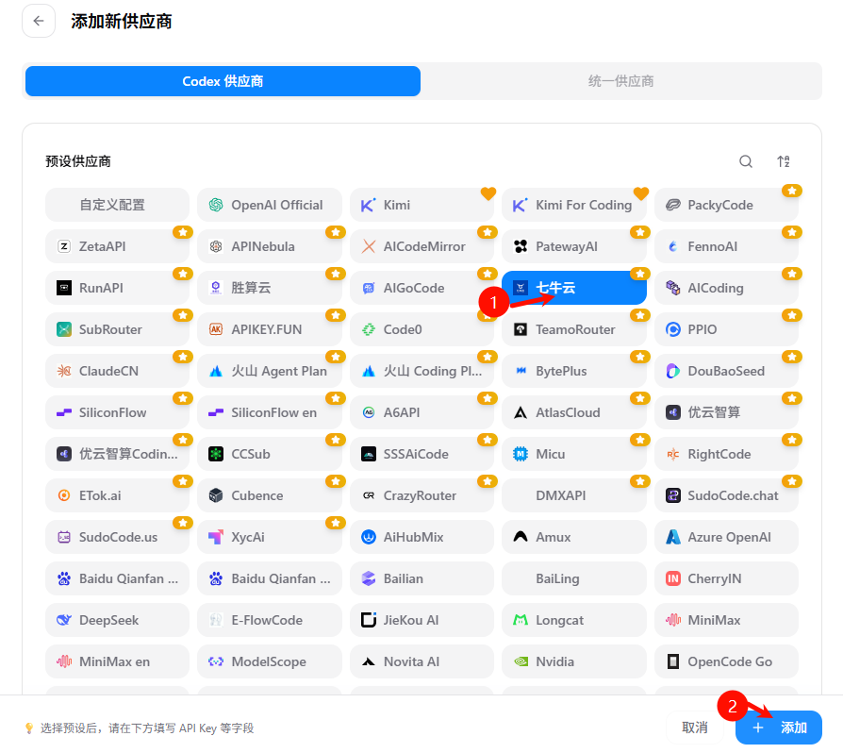The image size is (843, 753).
Task: Click the AIGoCode logo icon
Action: click(x=369, y=288)
